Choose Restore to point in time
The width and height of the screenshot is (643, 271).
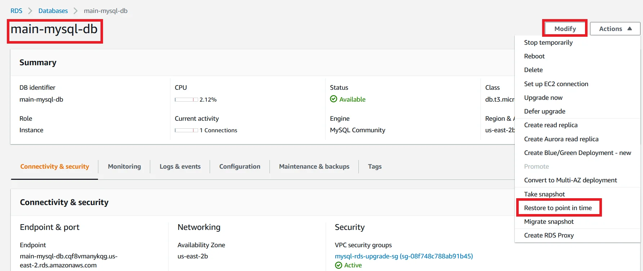point(558,208)
